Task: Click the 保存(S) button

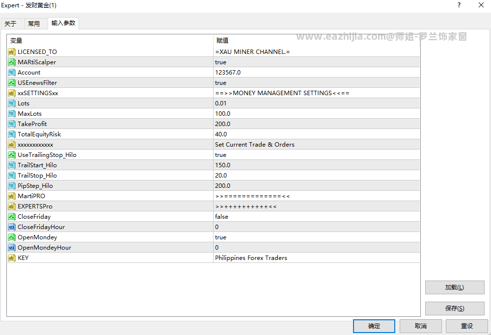Action: pos(455,309)
